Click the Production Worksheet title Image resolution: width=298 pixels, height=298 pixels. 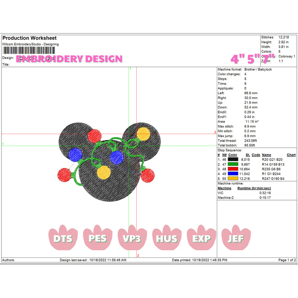tap(29, 38)
